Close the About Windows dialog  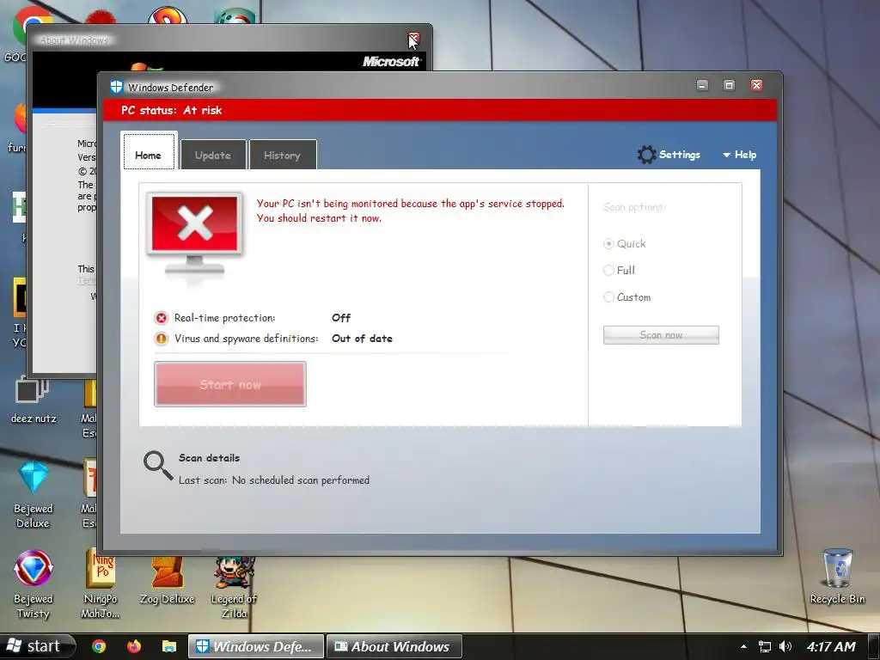coord(413,40)
